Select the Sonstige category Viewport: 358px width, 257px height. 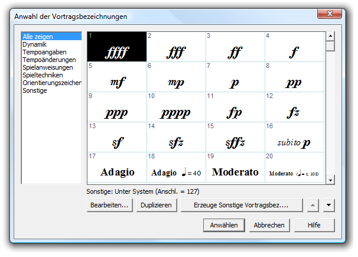(34, 90)
